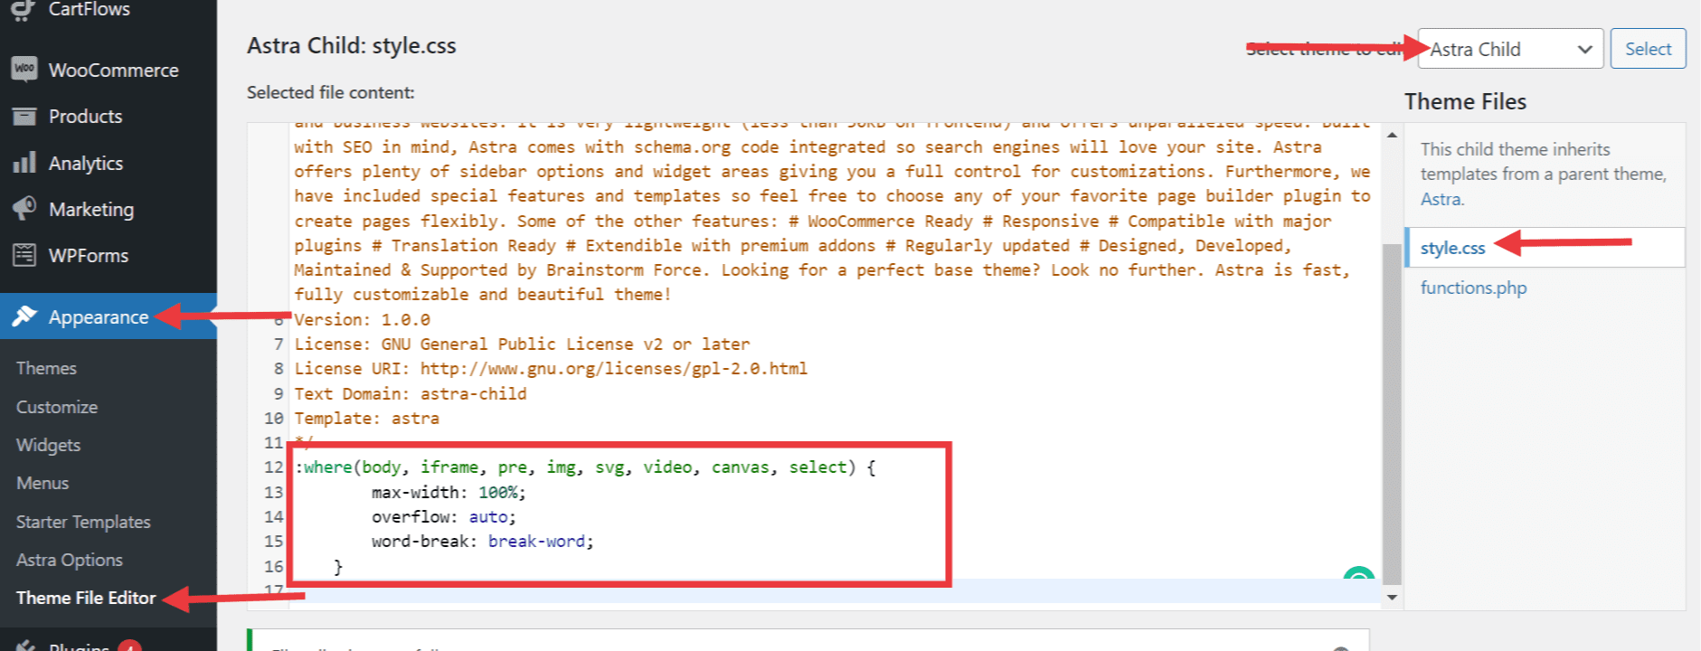Click the License URI line
Screen dimensions: 1701x651
pos(551,368)
